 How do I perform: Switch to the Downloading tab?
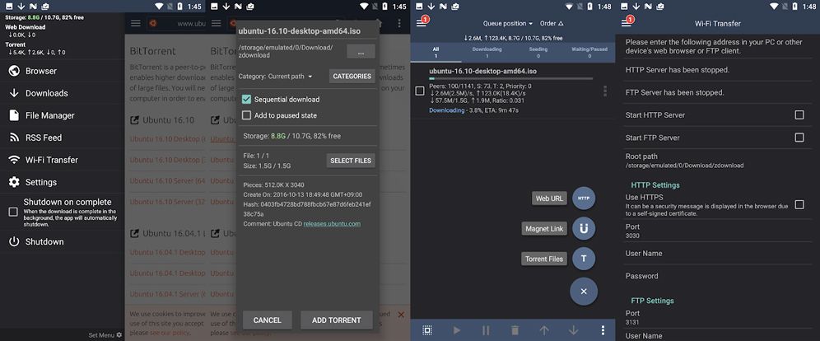[487, 52]
